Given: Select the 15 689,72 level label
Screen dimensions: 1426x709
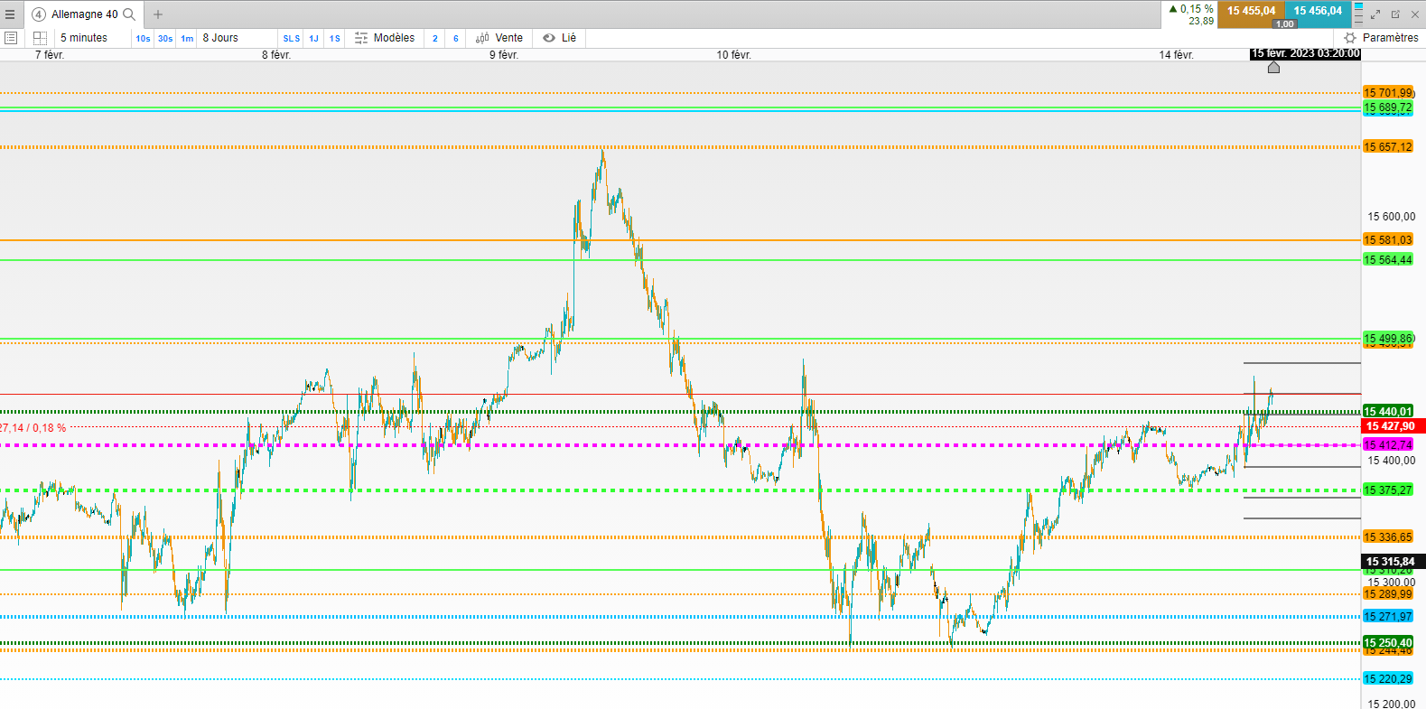Looking at the screenshot, I should [x=1388, y=107].
